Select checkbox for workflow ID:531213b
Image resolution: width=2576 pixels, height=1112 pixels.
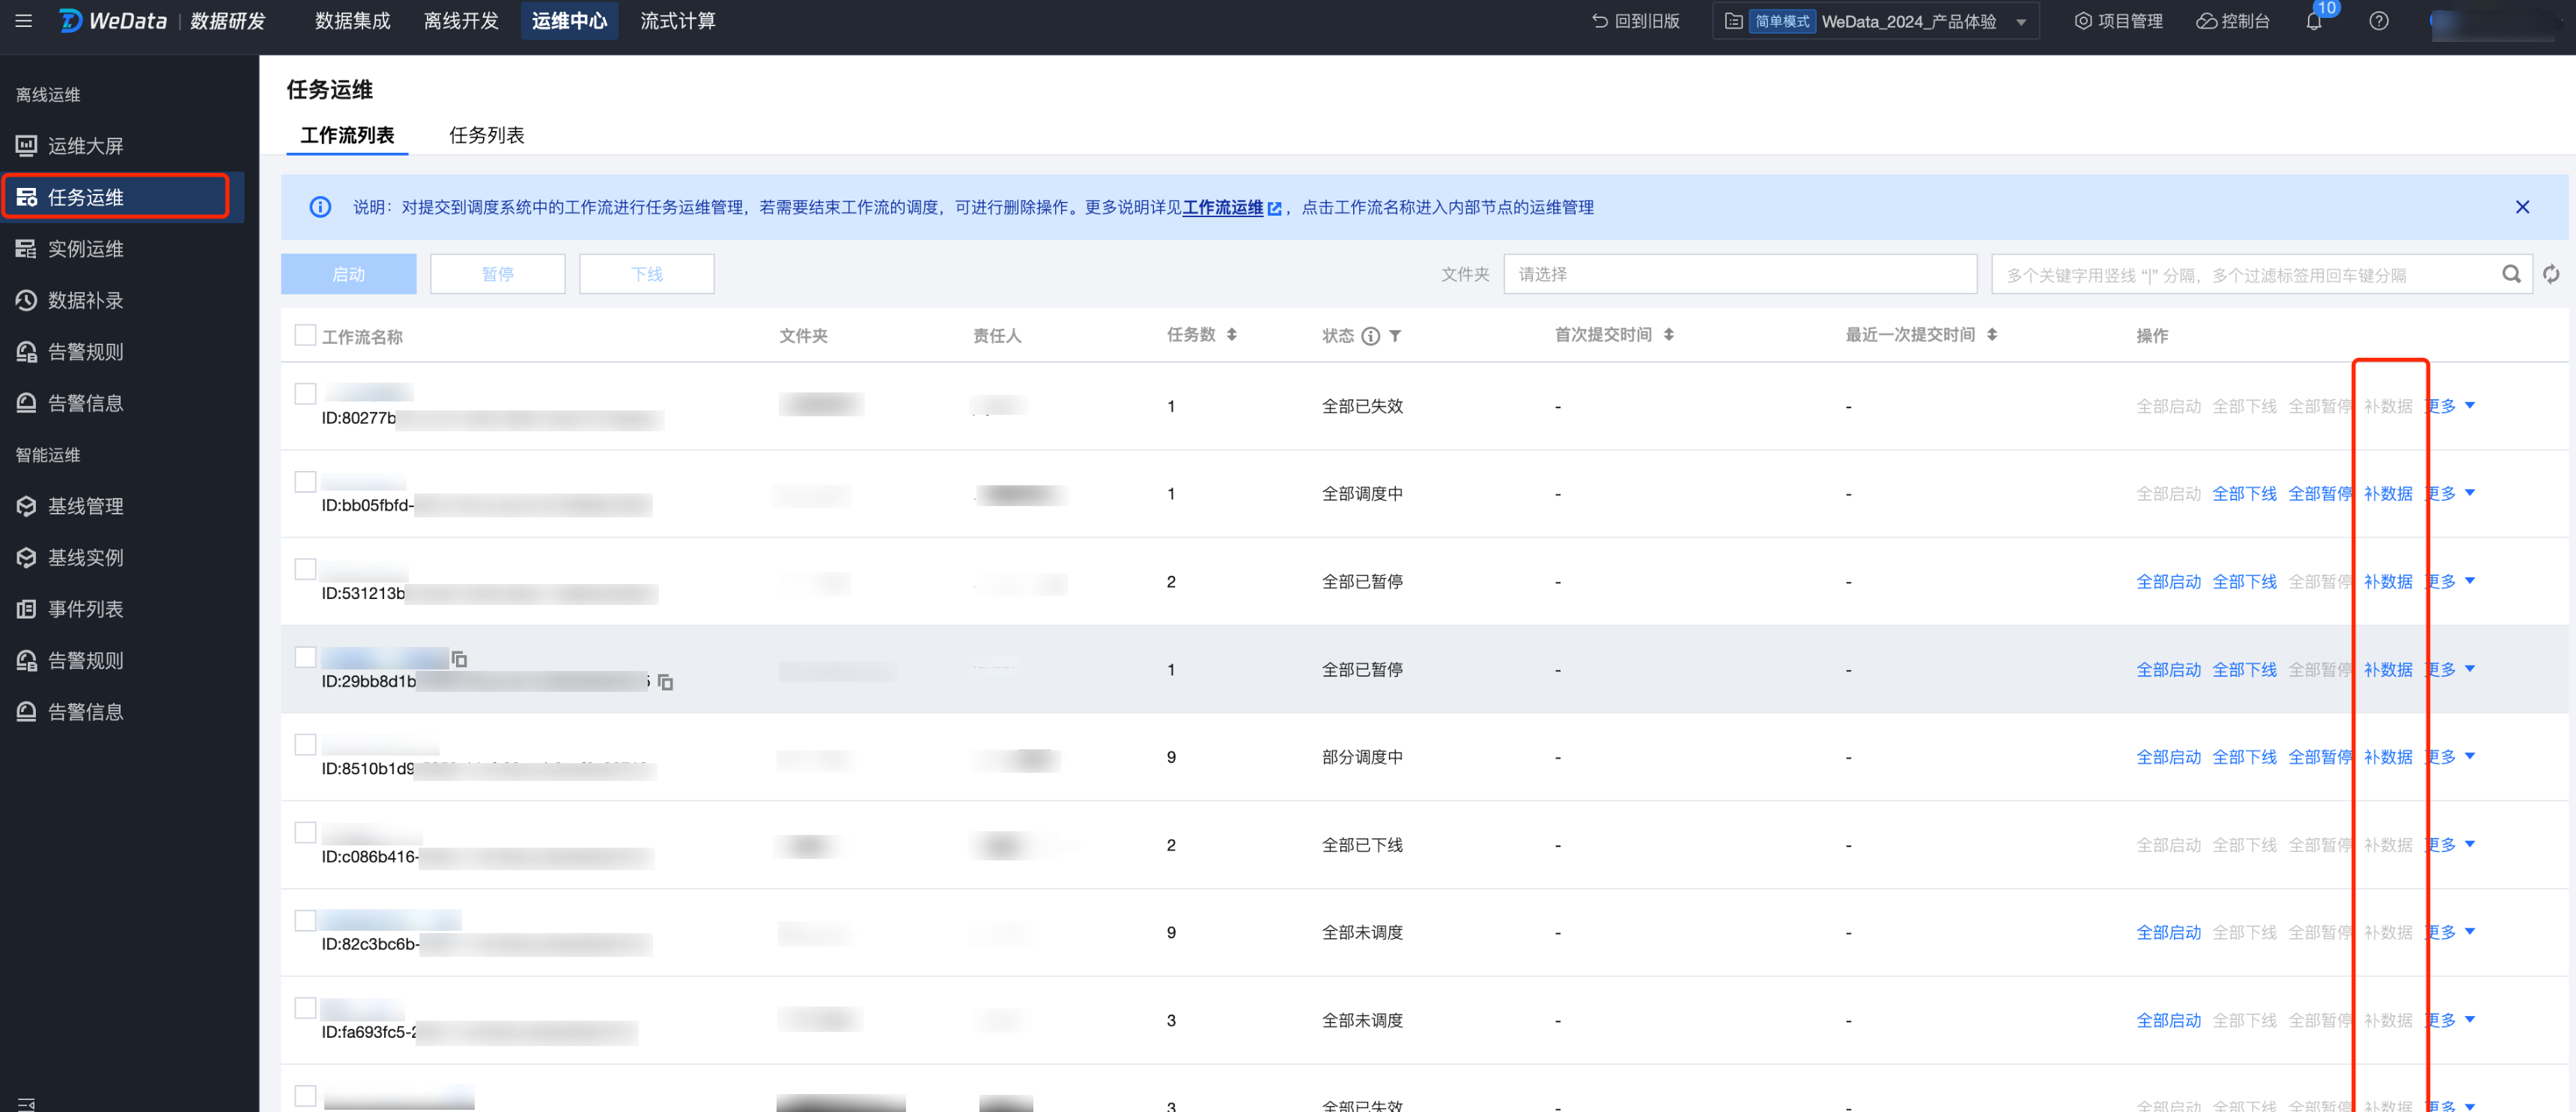click(305, 569)
